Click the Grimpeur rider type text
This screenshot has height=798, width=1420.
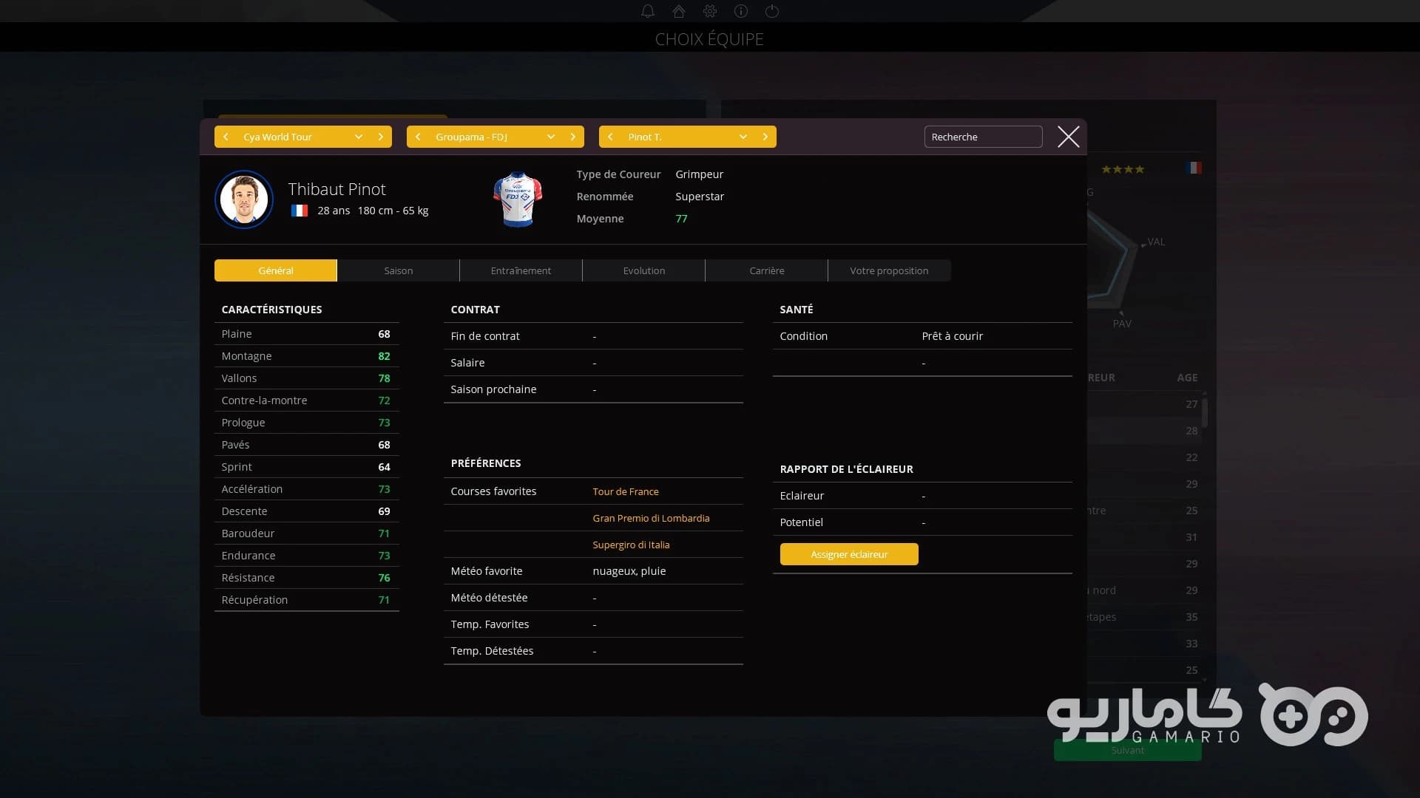coord(699,174)
